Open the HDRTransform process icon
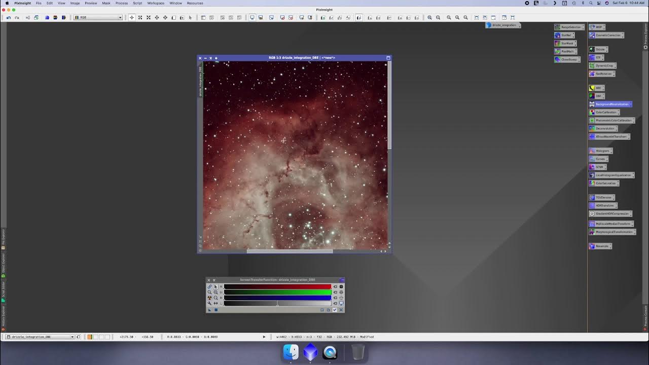The image size is (649, 365). coord(602,205)
